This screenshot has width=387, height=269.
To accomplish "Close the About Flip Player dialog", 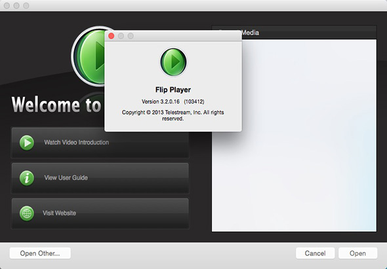I will click(112, 36).
